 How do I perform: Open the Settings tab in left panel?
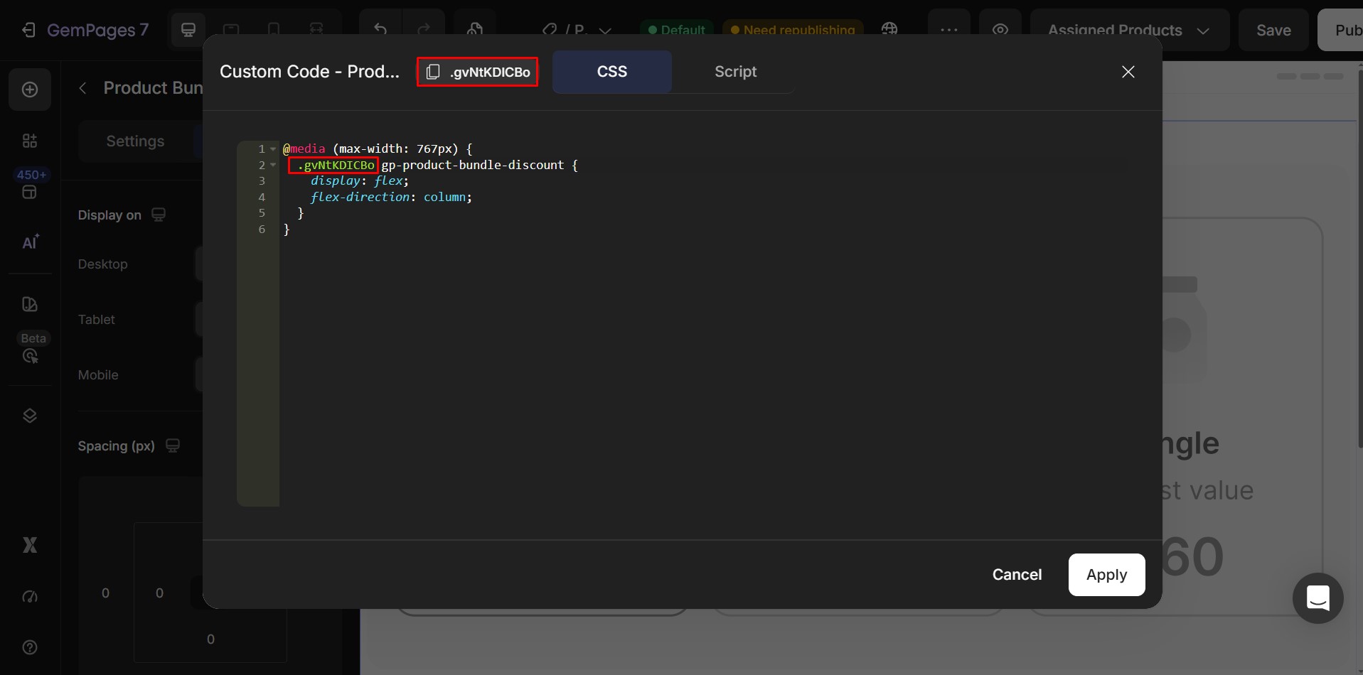coord(135,141)
